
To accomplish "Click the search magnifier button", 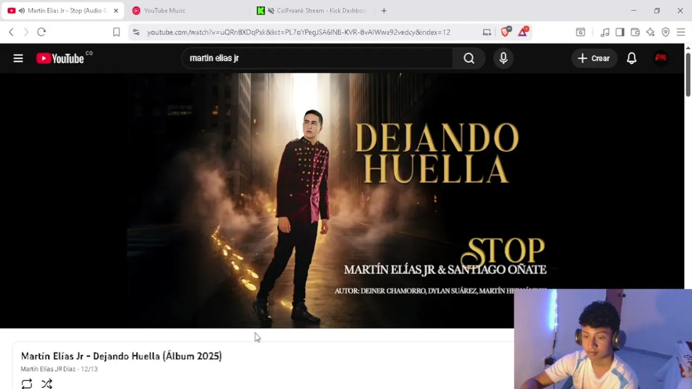I will pos(469,58).
